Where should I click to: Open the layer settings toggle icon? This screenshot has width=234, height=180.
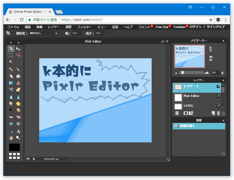tap(177, 113)
